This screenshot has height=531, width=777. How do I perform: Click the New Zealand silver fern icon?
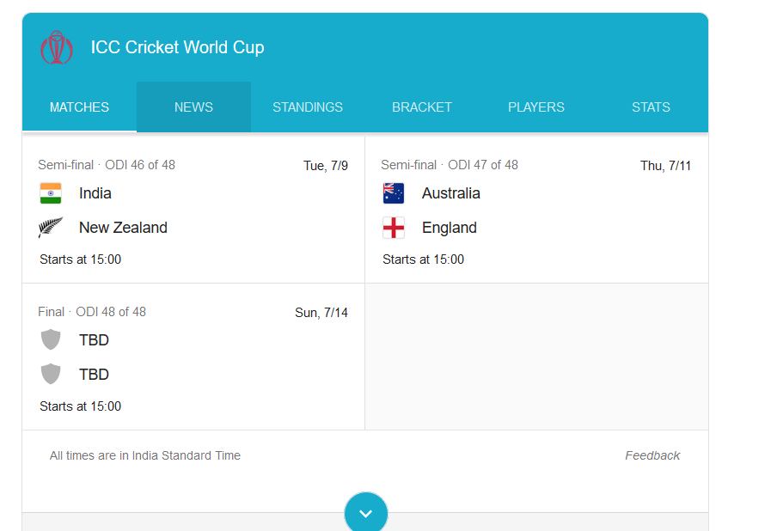(51, 228)
